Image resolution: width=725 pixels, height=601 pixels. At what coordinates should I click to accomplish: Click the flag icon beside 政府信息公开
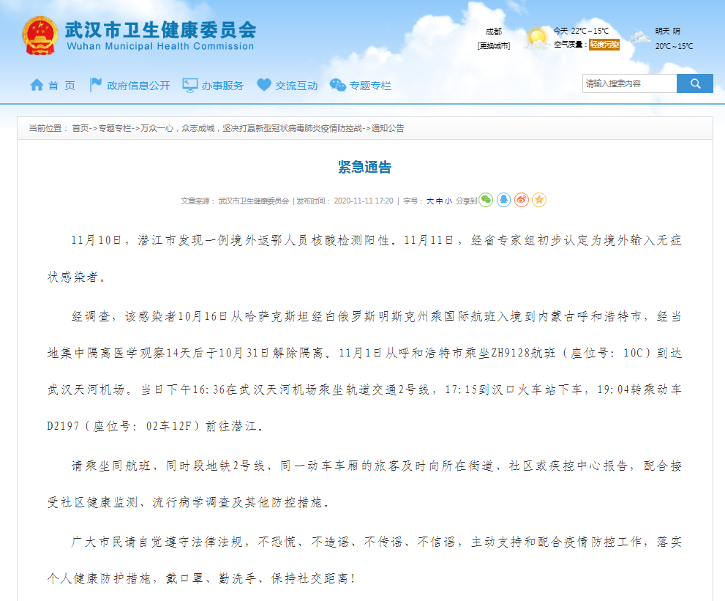(96, 84)
